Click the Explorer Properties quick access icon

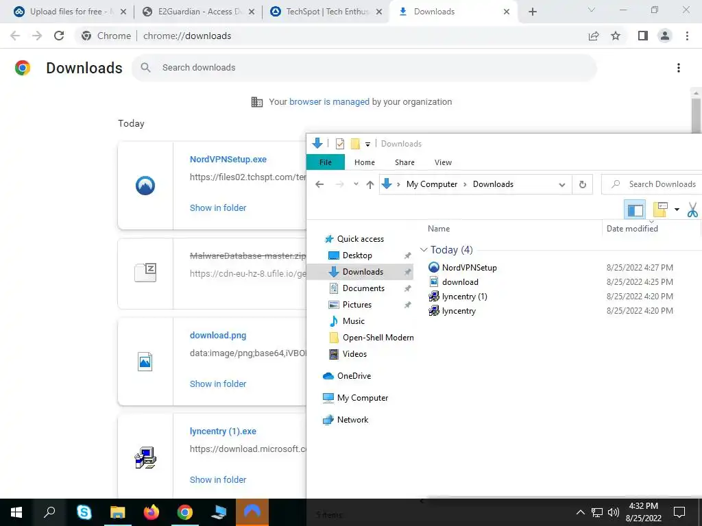coord(340,144)
